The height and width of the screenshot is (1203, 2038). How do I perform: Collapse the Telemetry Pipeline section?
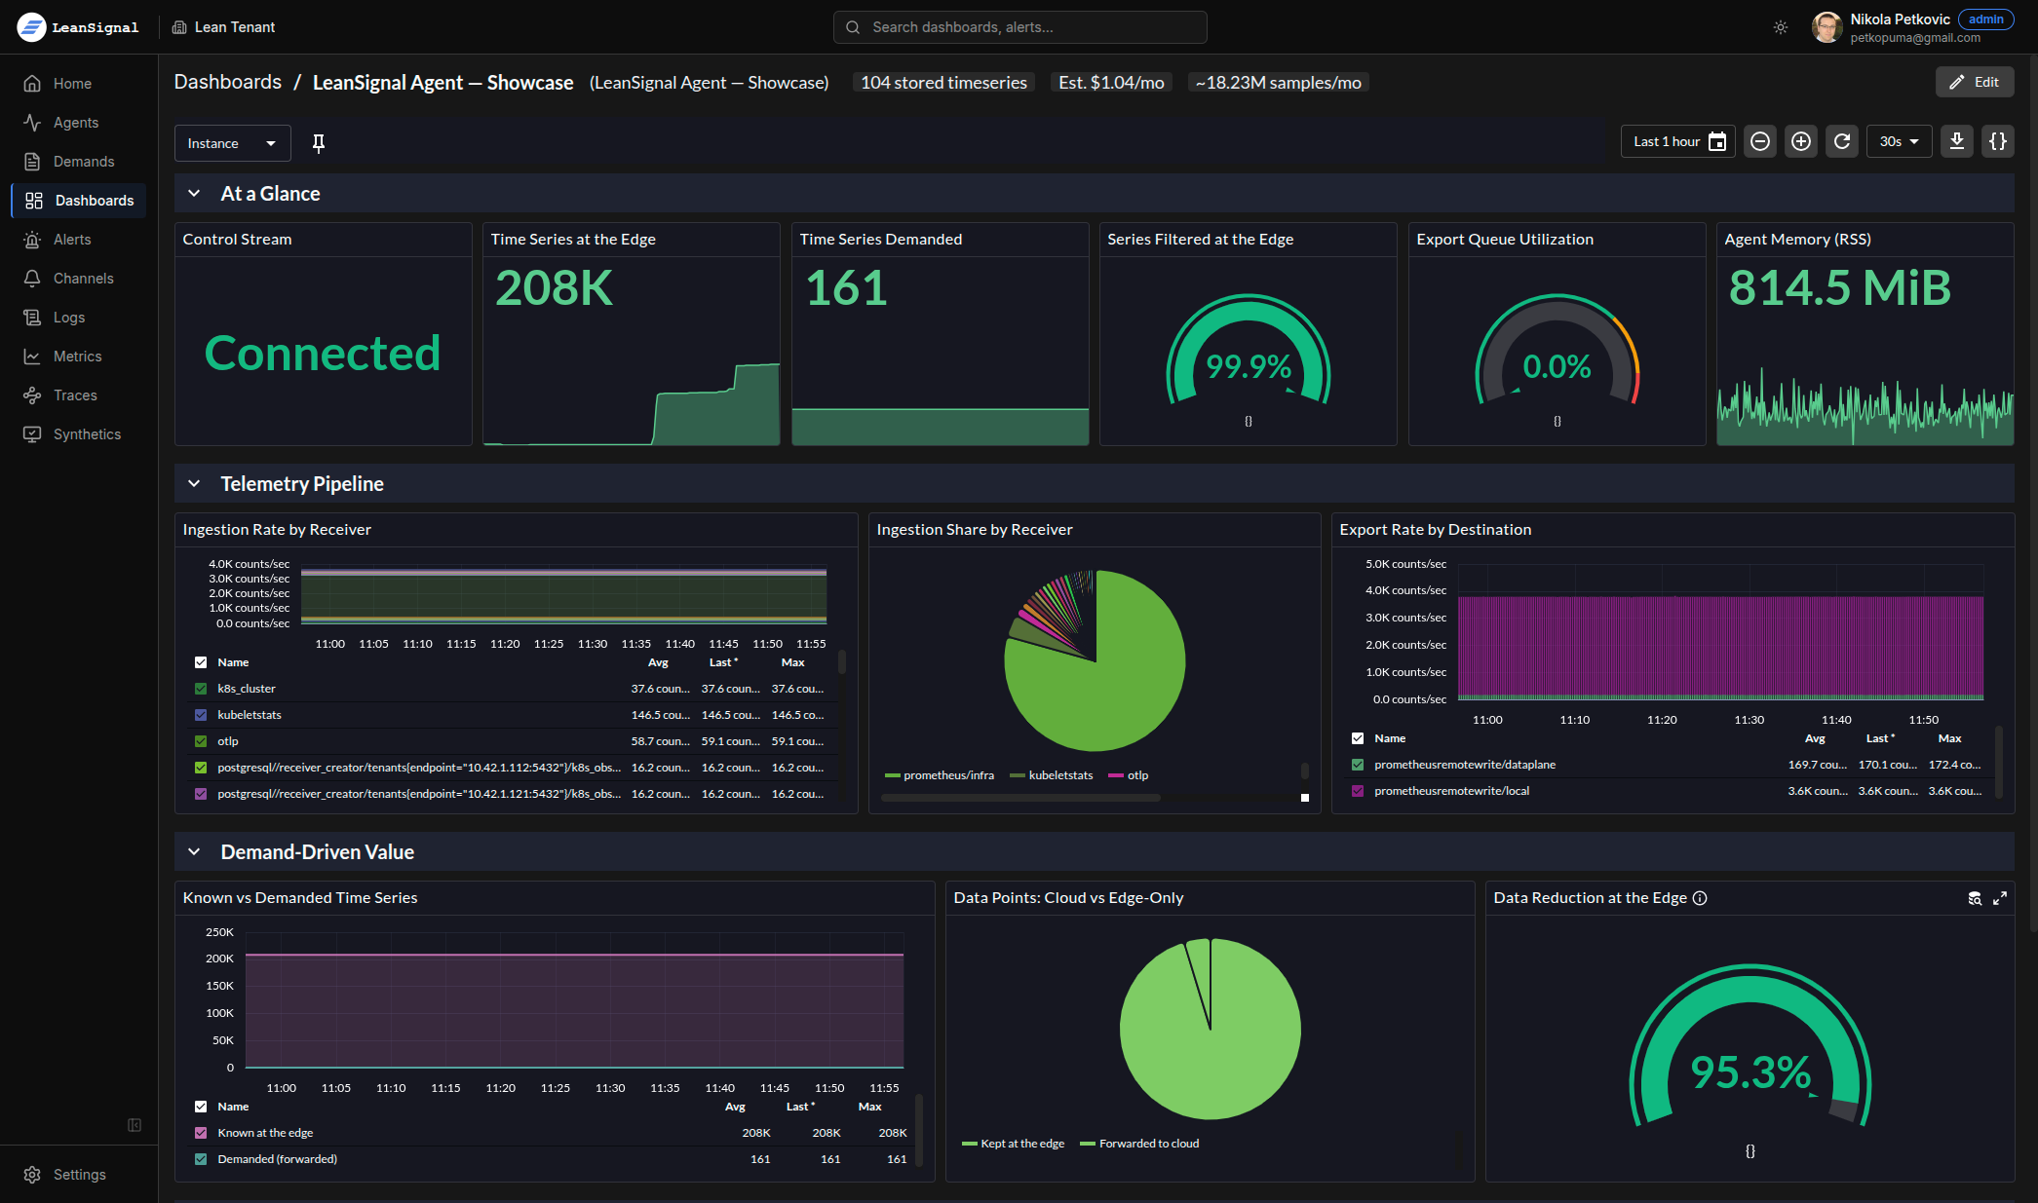pyautogui.click(x=194, y=484)
